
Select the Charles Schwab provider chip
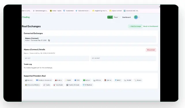(73, 85)
